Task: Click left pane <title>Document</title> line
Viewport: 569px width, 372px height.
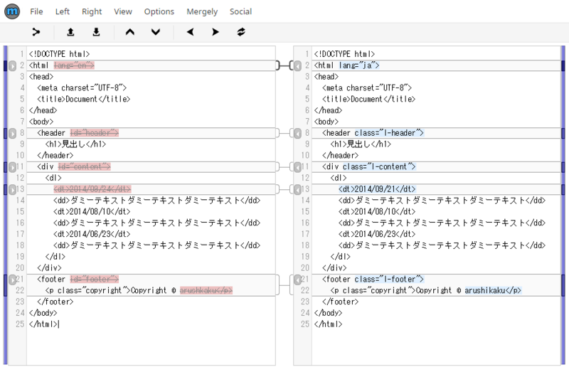Action: click(x=83, y=99)
